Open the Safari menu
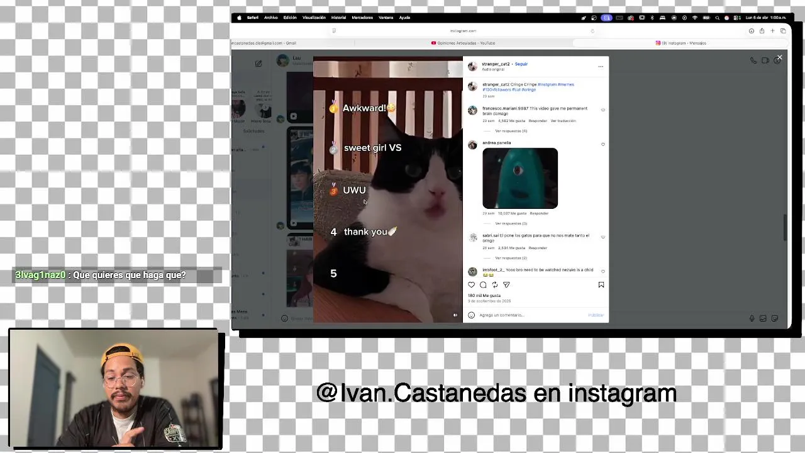Image resolution: width=805 pixels, height=453 pixels. 252,18
